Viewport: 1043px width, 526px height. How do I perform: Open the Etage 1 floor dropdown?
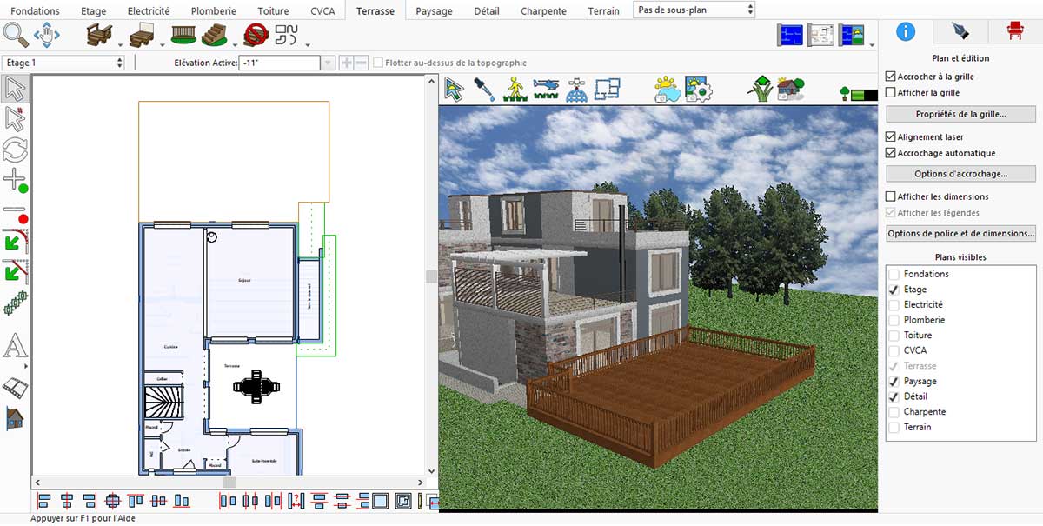point(63,63)
